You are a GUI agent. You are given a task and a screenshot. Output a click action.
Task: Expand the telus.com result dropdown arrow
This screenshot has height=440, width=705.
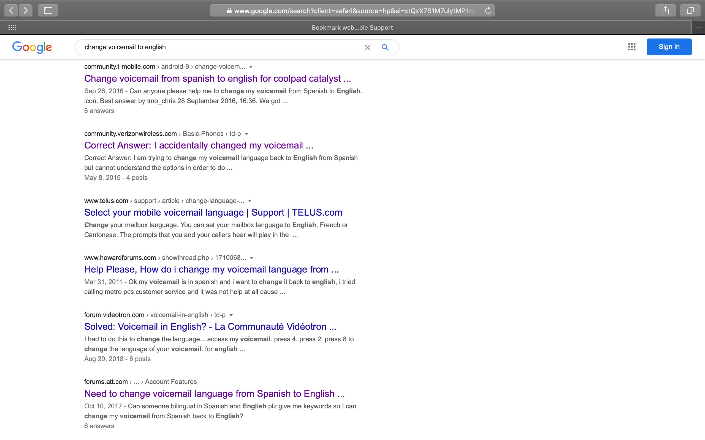pos(250,201)
